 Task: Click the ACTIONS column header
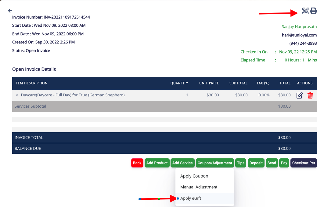pyautogui.click(x=305, y=83)
